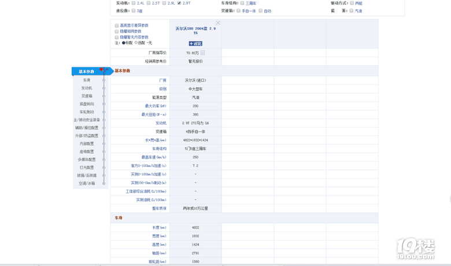Select 灯光配置 in the left navigation
451x266 pixels.
[87, 167]
